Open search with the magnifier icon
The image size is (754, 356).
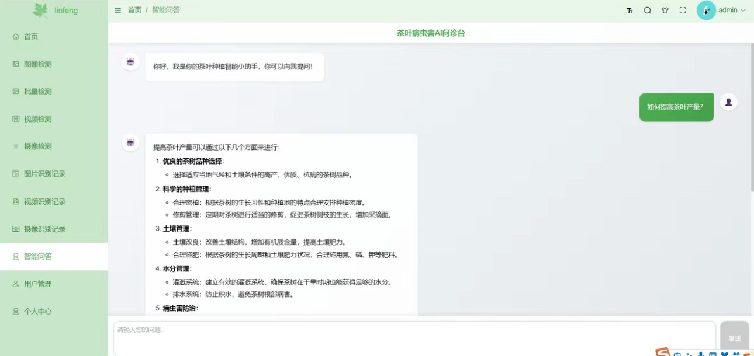(646, 10)
